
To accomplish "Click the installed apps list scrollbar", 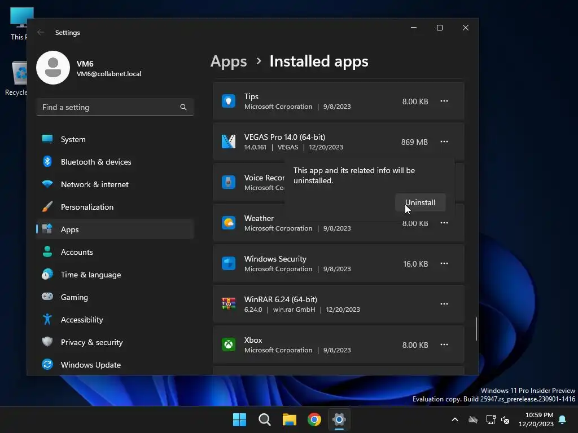I will pyautogui.click(x=476, y=329).
